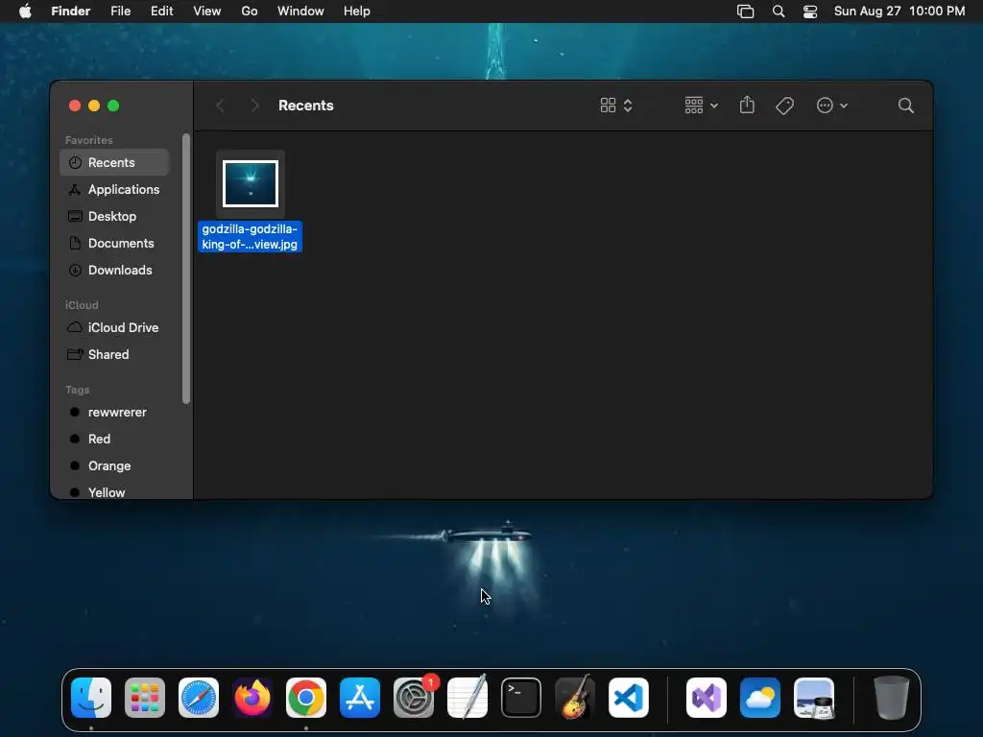Launch Google Chrome from the Dock
This screenshot has height=737, width=983.
pyautogui.click(x=306, y=698)
